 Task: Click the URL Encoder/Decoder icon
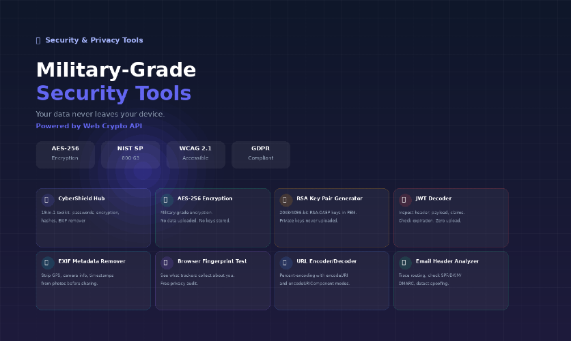point(286,263)
